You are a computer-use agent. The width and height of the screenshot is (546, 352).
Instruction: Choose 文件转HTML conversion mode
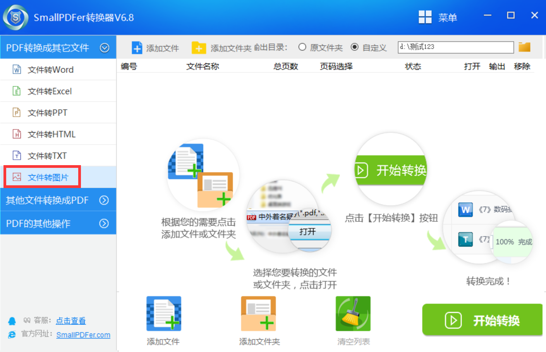click(x=58, y=134)
